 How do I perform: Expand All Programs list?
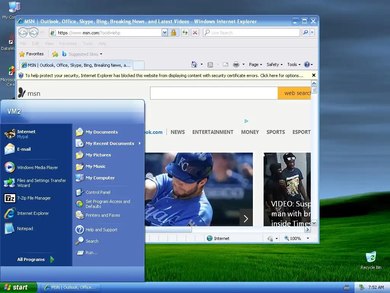coord(35,259)
